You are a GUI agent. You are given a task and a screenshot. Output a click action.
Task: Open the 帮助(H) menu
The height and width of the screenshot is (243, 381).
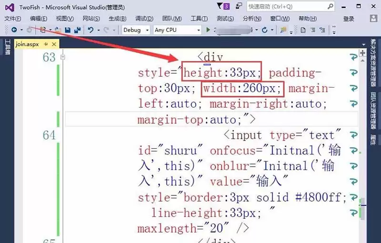tap(308, 19)
